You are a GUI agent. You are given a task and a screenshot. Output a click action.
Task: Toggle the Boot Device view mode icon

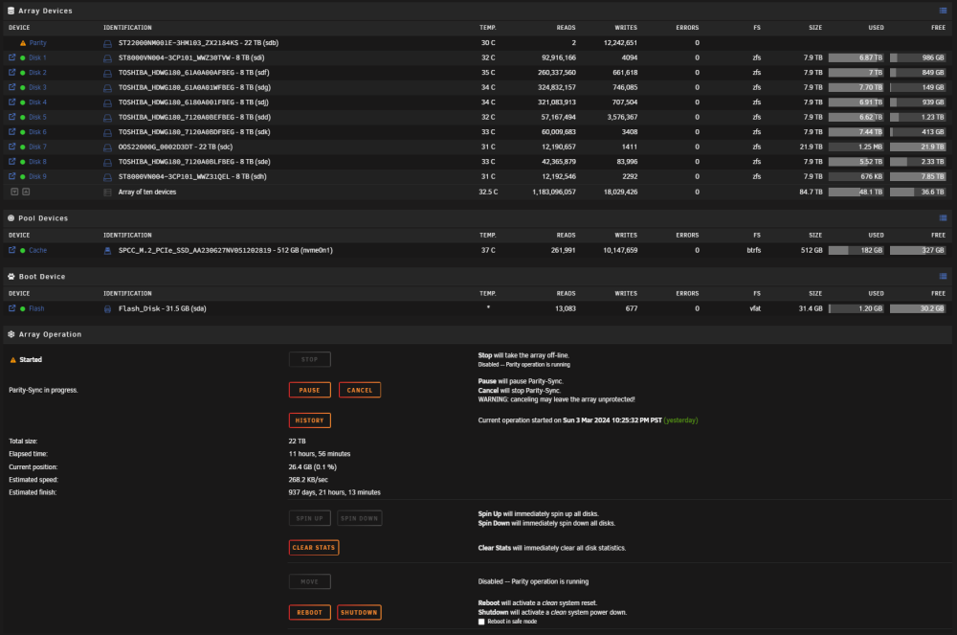pos(943,277)
